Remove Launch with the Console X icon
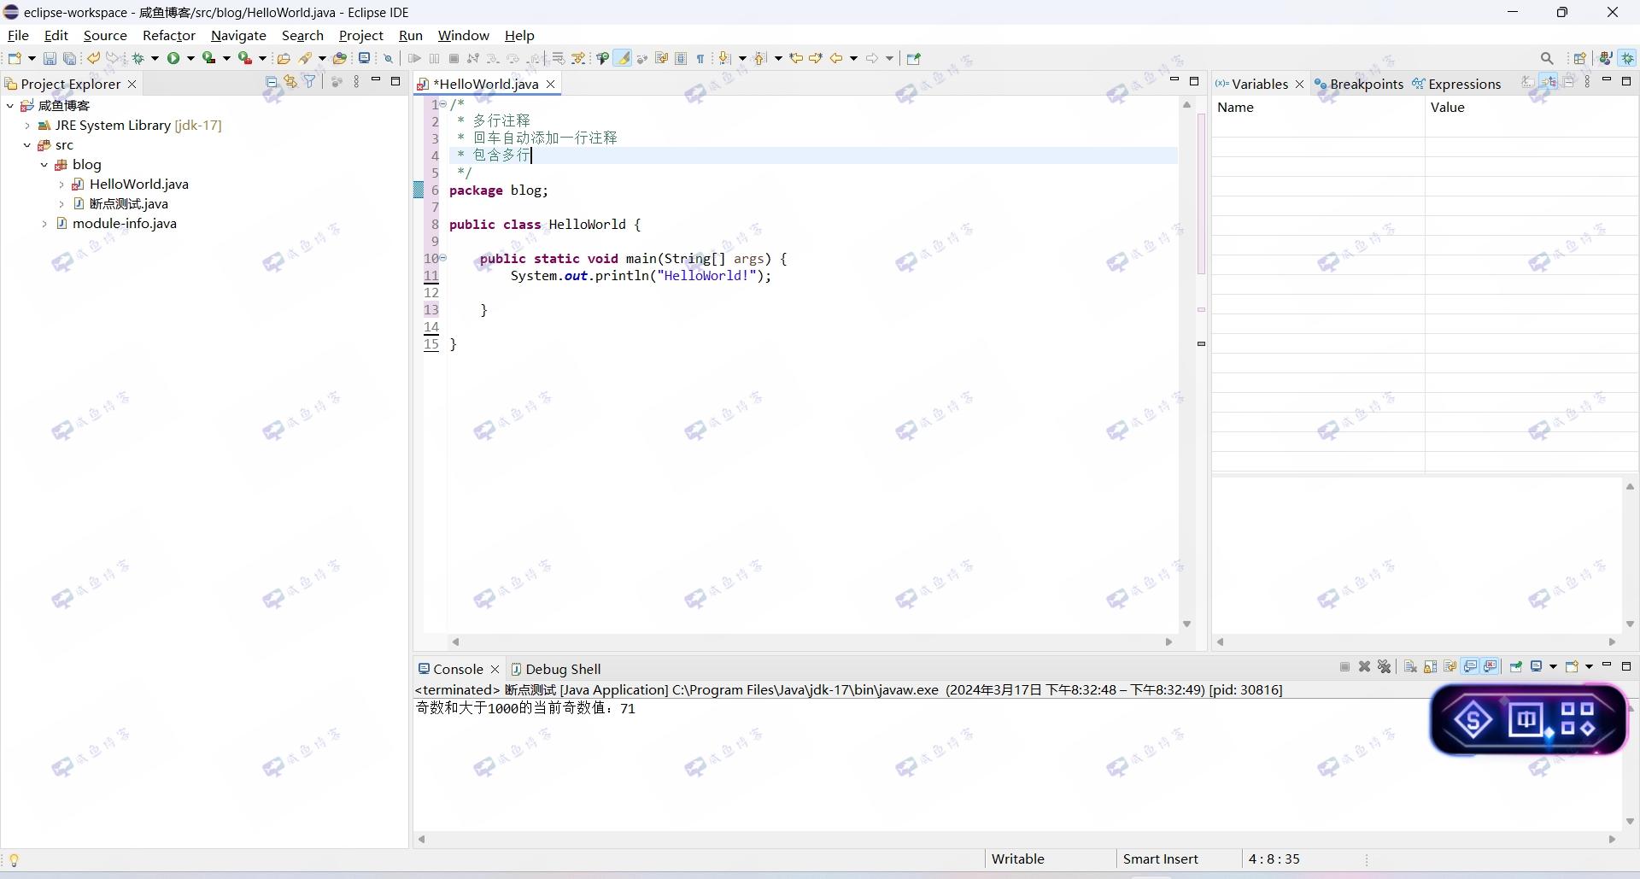This screenshot has width=1640, height=879. (1364, 666)
